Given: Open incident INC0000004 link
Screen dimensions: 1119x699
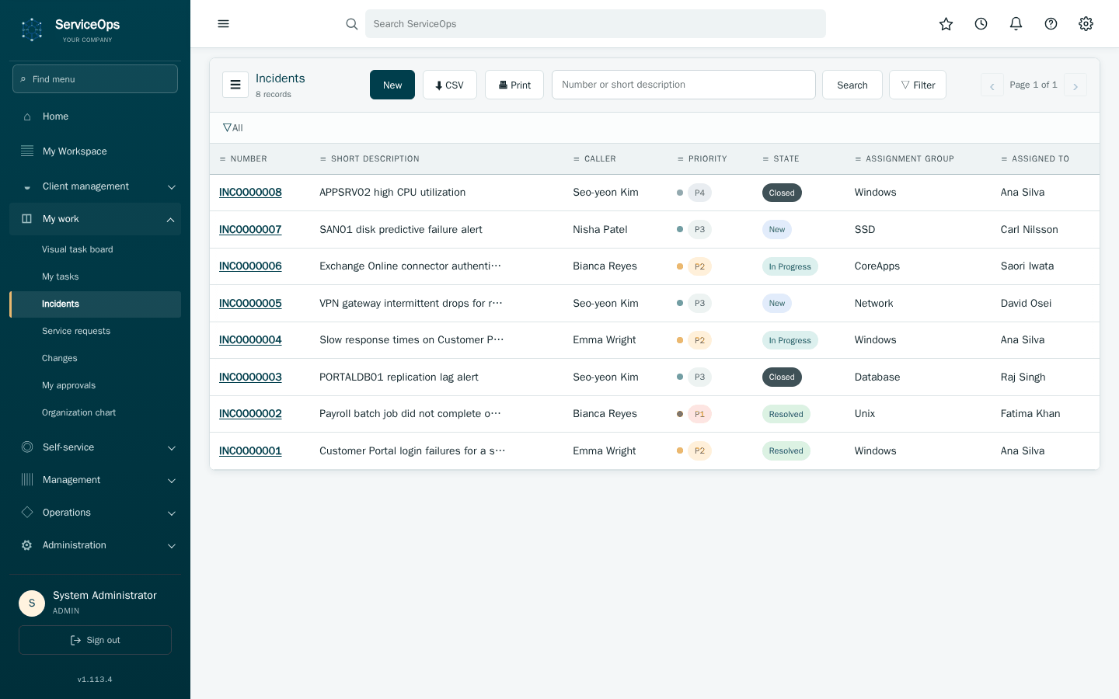Looking at the screenshot, I should click(250, 340).
